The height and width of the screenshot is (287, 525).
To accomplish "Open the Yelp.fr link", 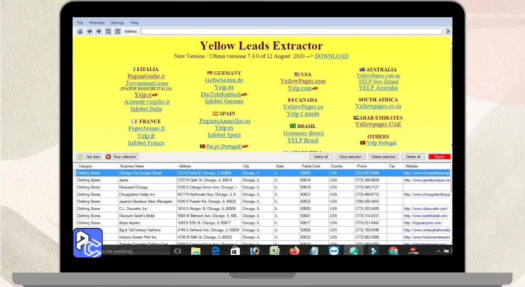I will pos(146,136).
